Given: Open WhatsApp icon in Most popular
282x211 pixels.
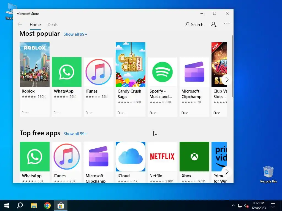Looking at the screenshot, I should point(67,72).
